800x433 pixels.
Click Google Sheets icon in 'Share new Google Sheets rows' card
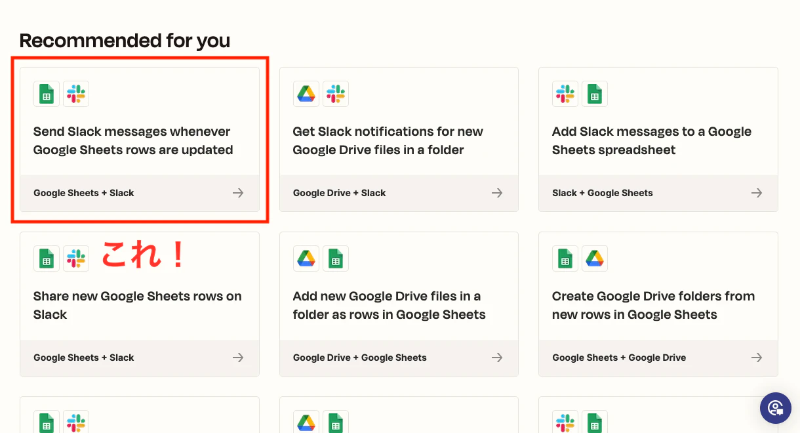[47, 258]
